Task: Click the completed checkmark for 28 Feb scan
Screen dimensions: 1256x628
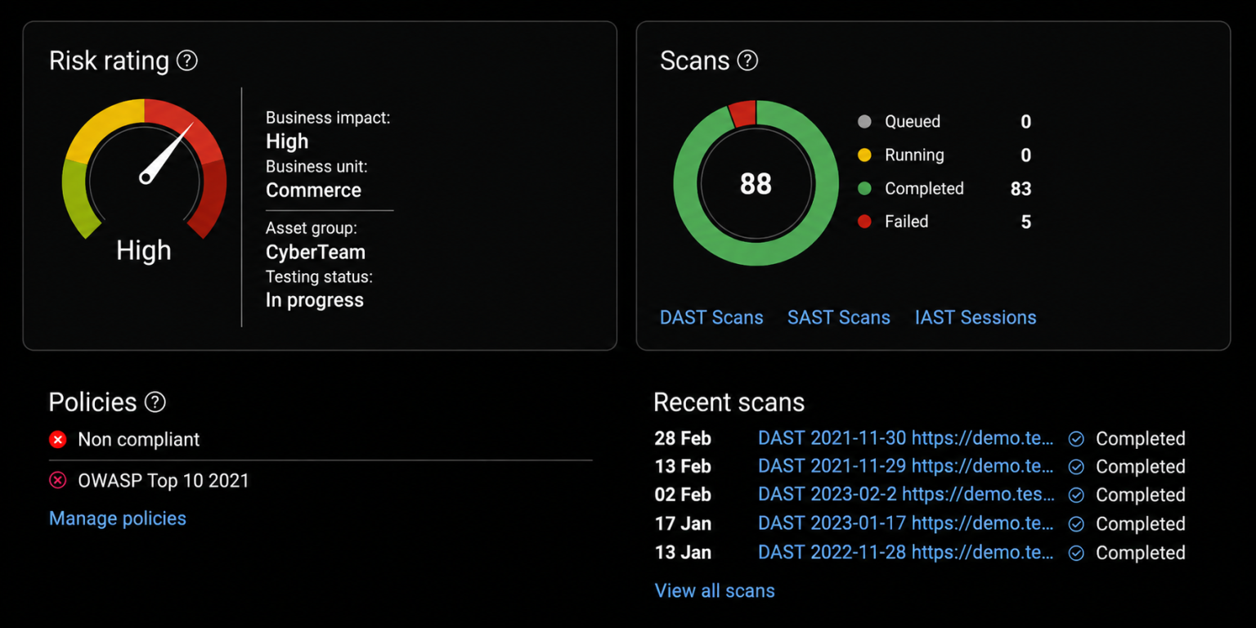Action: click(1077, 439)
